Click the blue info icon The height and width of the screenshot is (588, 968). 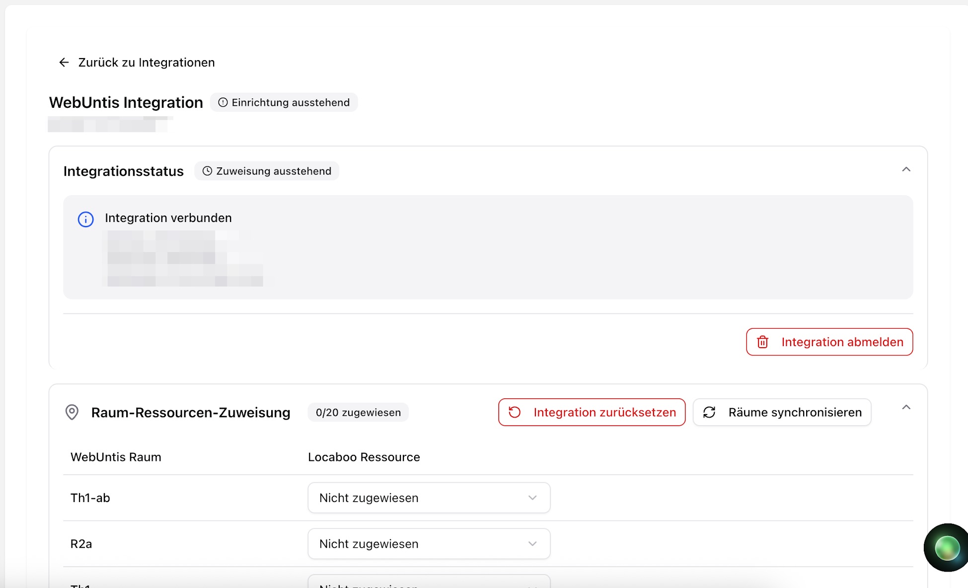point(85,219)
